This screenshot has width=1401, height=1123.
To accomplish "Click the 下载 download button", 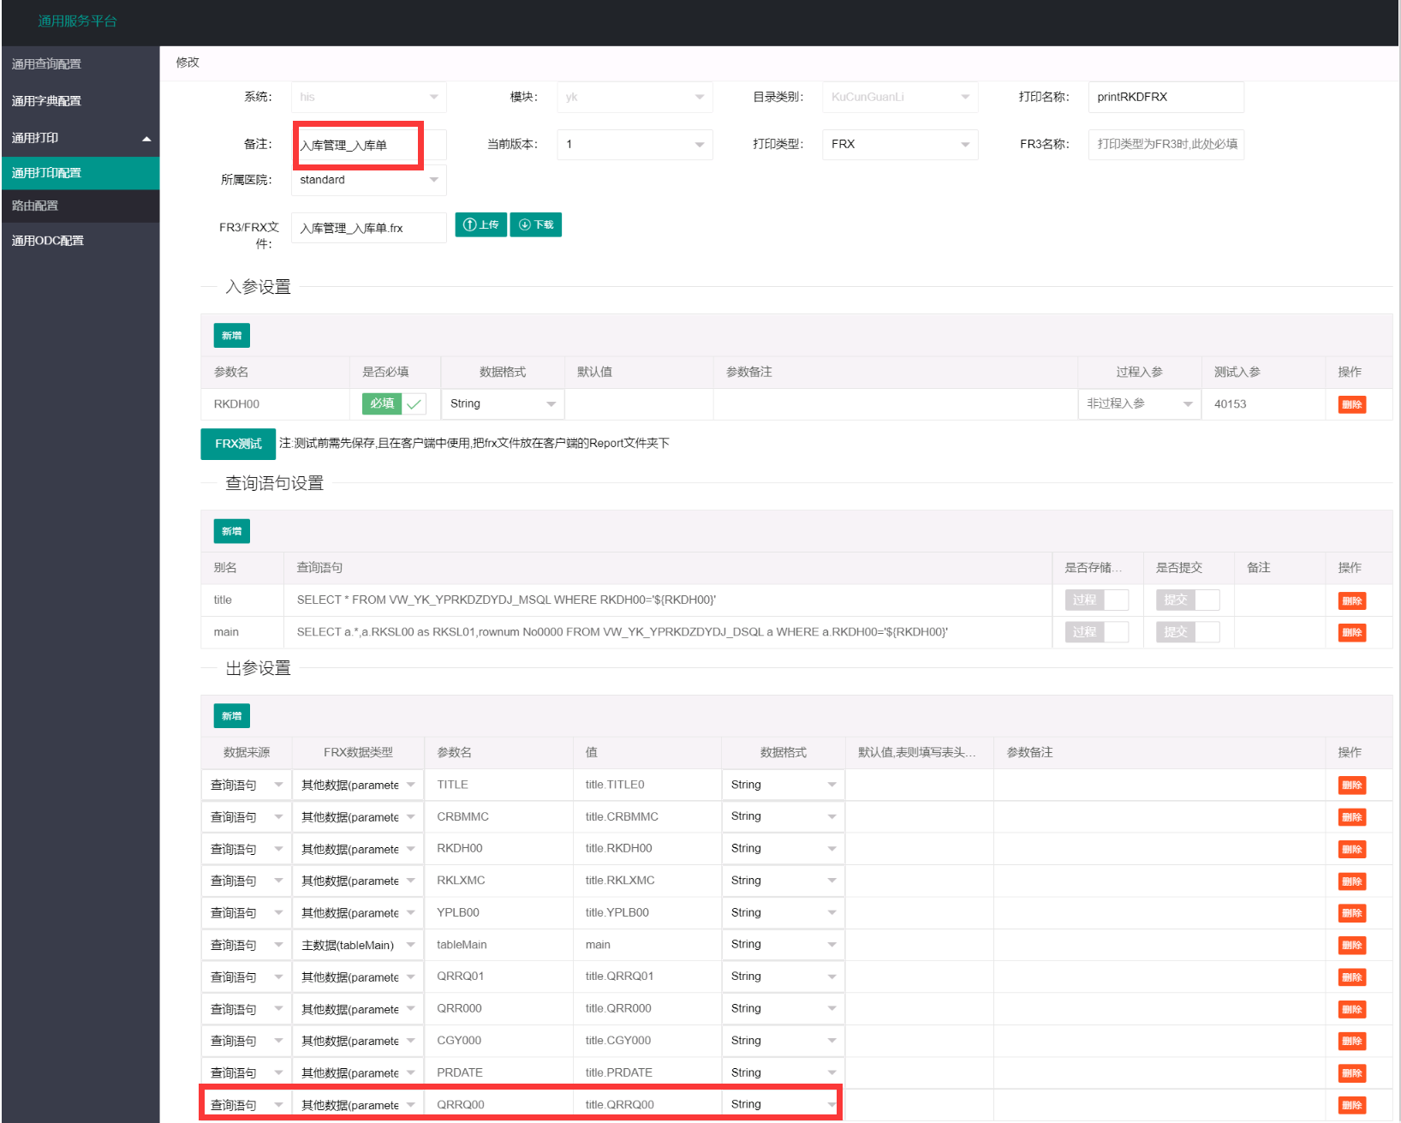I will 536,224.
